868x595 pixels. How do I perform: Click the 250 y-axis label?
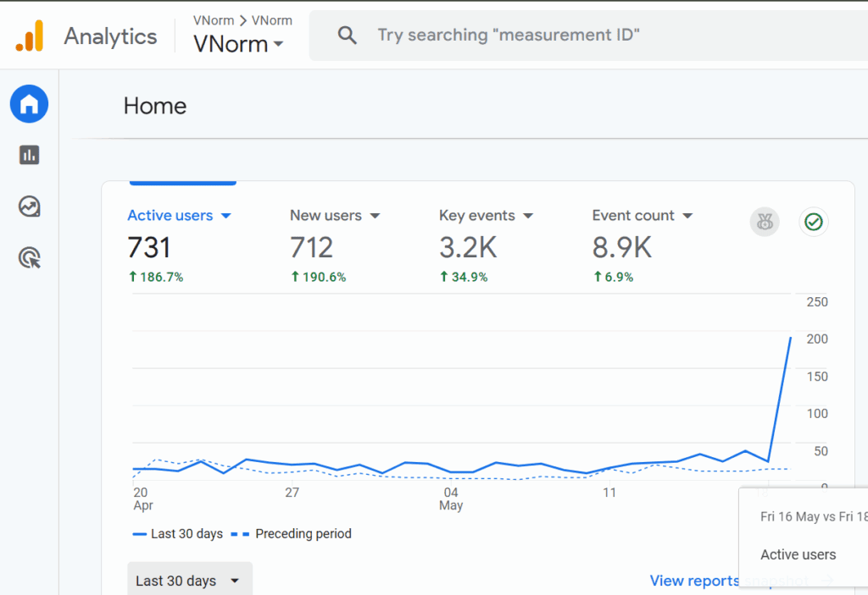(817, 302)
